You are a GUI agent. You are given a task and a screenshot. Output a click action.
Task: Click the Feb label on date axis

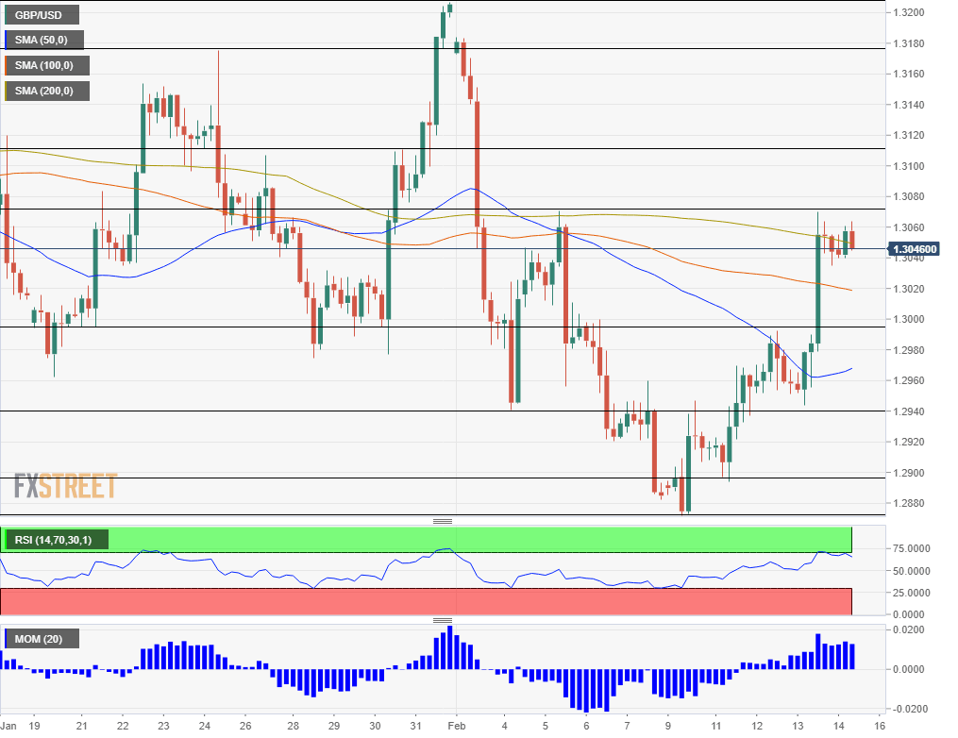[x=456, y=726]
